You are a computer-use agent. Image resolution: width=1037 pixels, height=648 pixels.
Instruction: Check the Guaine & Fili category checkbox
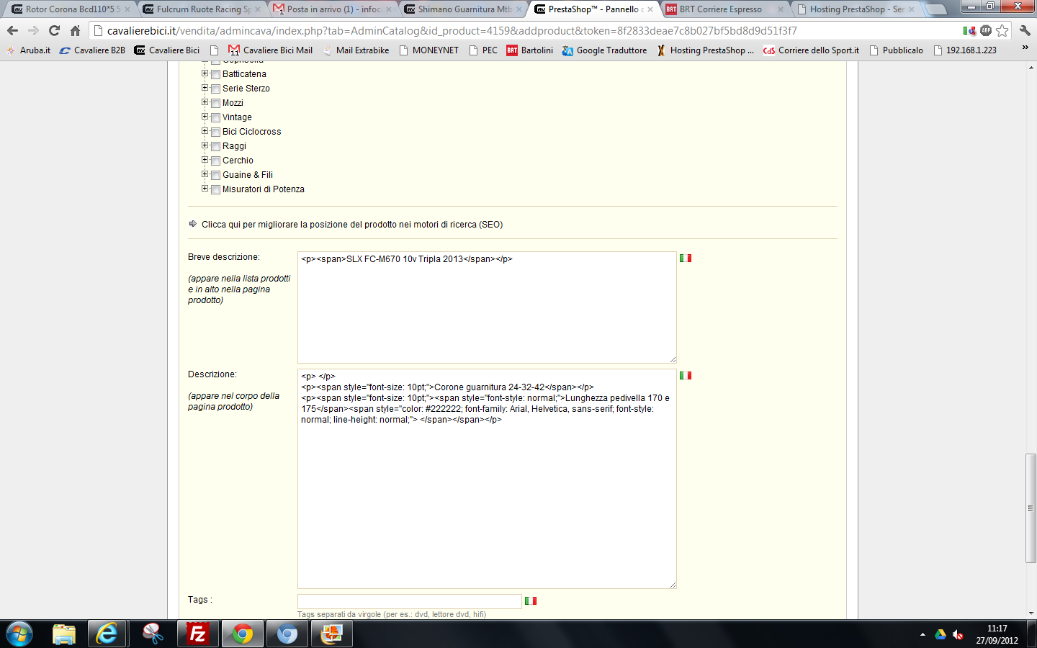pyautogui.click(x=215, y=175)
